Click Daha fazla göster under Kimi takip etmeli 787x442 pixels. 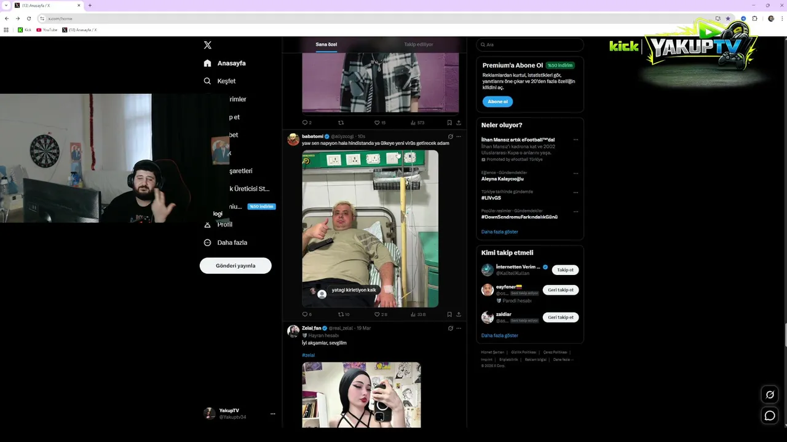pos(500,336)
